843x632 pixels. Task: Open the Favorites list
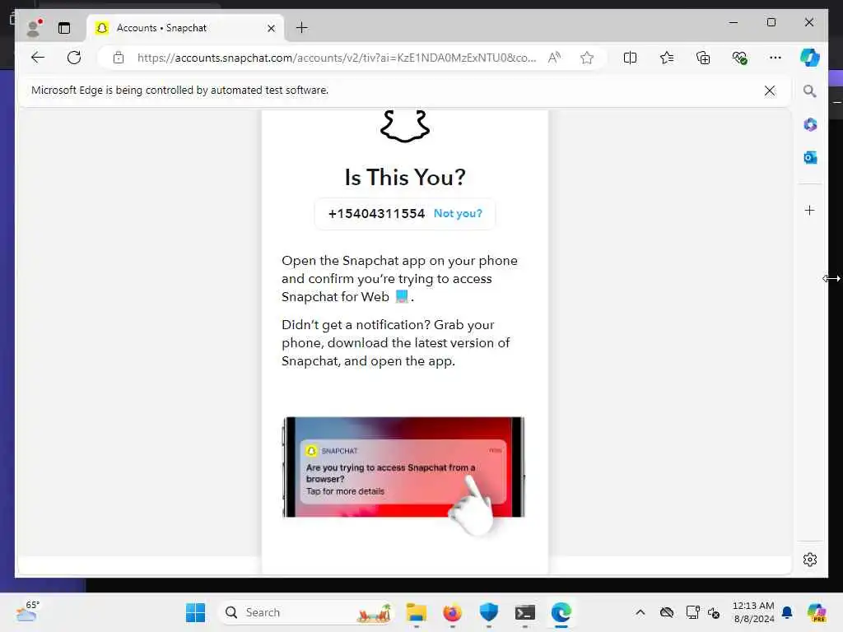point(667,58)
